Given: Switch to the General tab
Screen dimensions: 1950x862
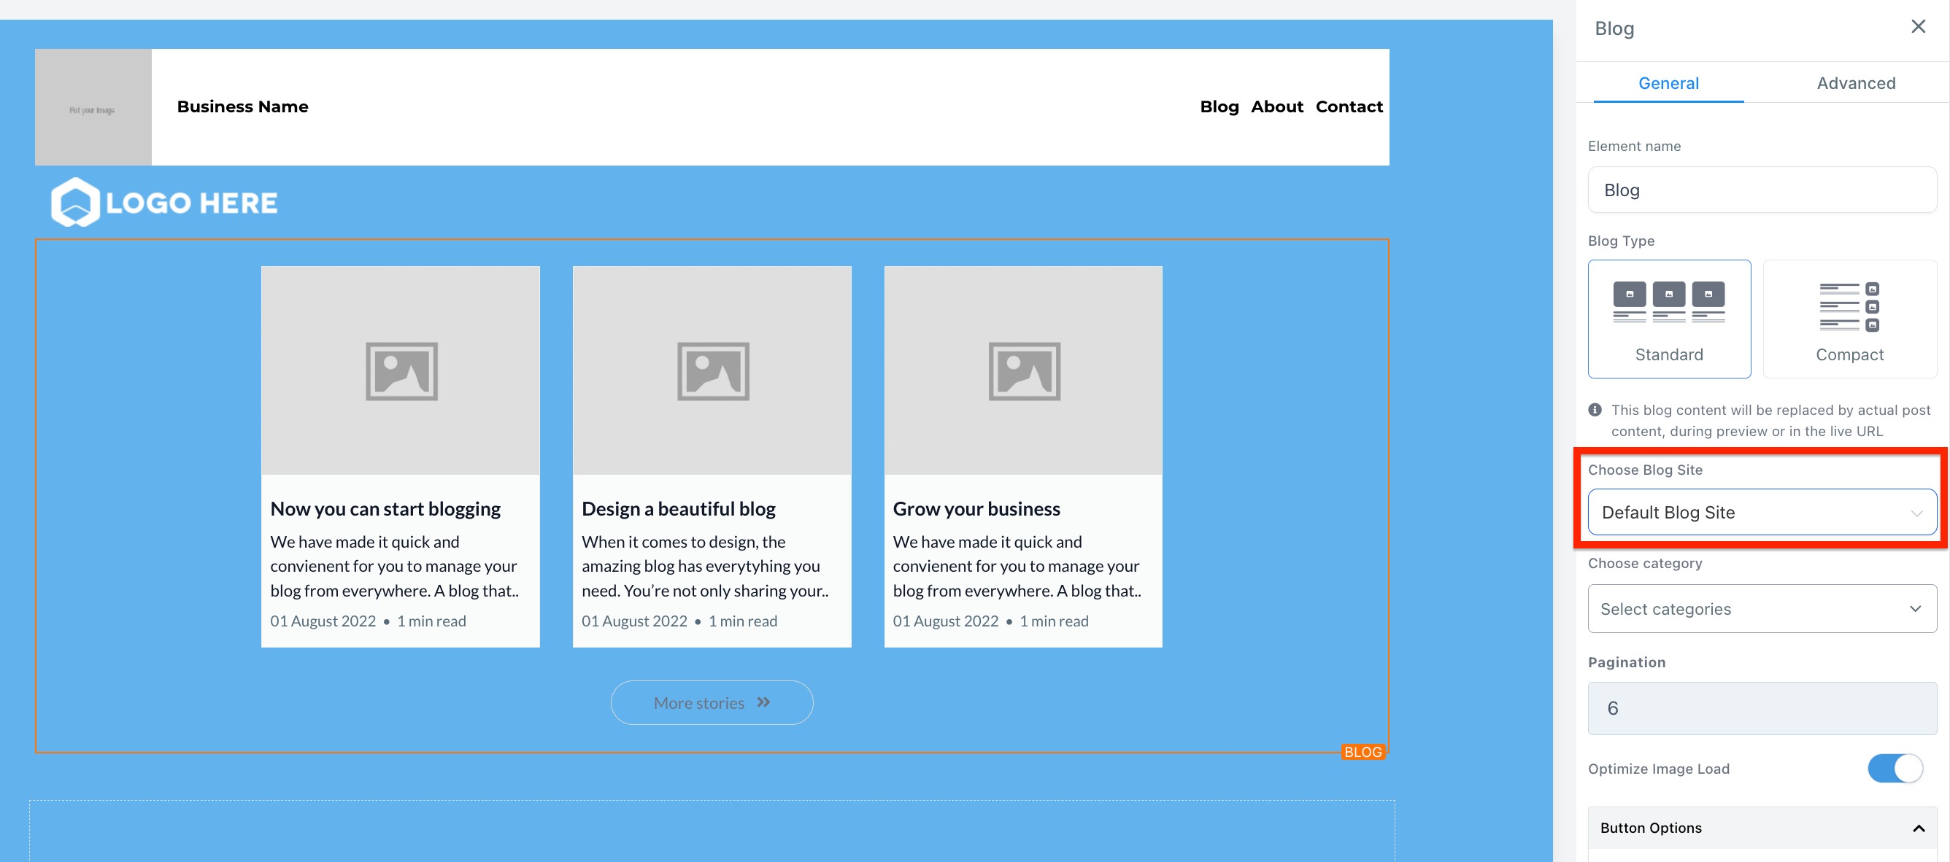Looking at the screenshot, I should (x=1668, y=83).
